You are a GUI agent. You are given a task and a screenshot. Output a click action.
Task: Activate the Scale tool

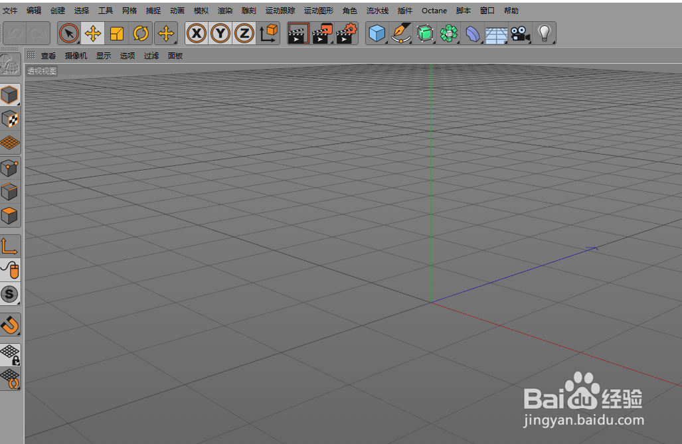click(117, 33)
